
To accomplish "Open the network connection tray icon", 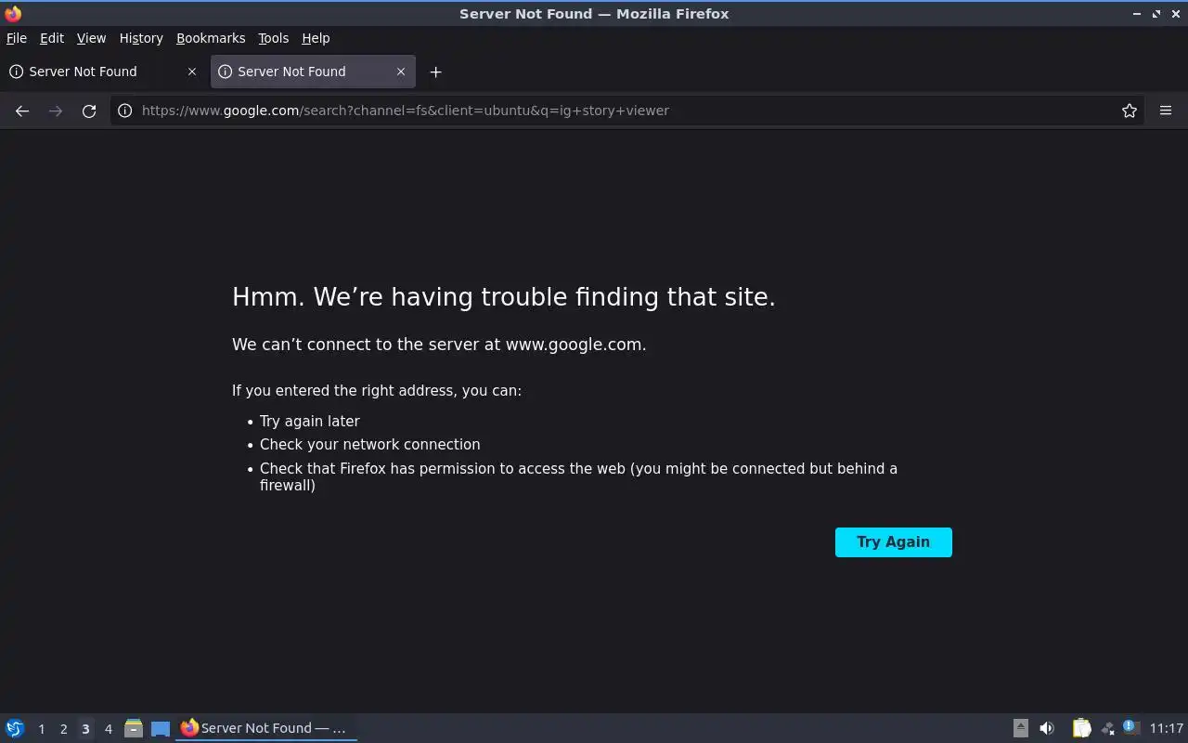I will pyautogui.click(x=1107, y=728).
